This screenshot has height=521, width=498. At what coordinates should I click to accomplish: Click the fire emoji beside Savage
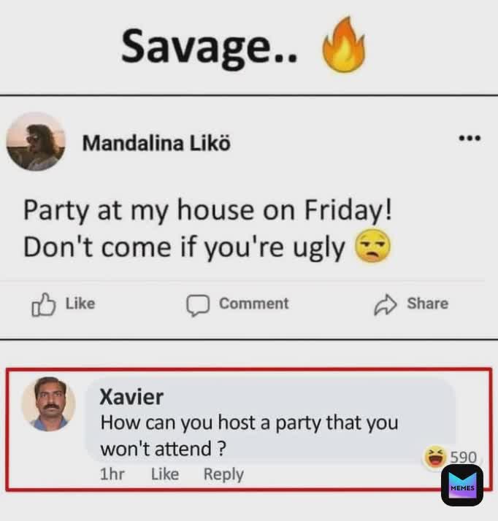click(343, 45)
